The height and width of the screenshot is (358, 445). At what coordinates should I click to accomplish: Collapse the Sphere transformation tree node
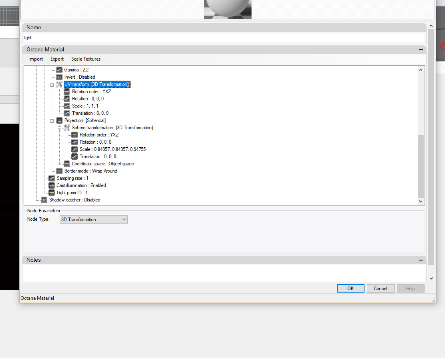click(x=59, y=128)
